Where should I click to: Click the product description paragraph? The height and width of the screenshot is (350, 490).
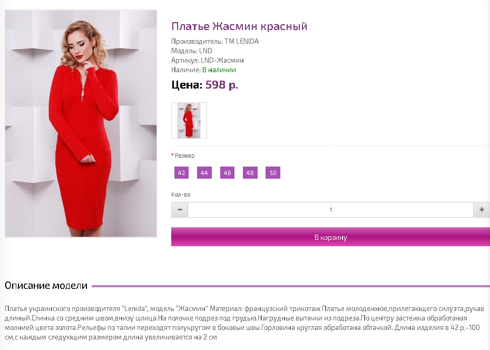244,323
